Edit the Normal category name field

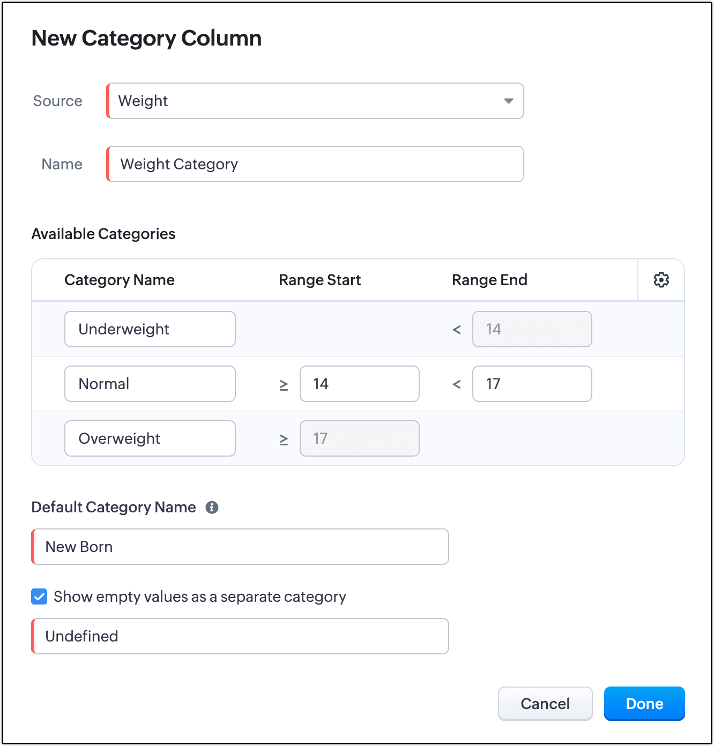[150, 384]
